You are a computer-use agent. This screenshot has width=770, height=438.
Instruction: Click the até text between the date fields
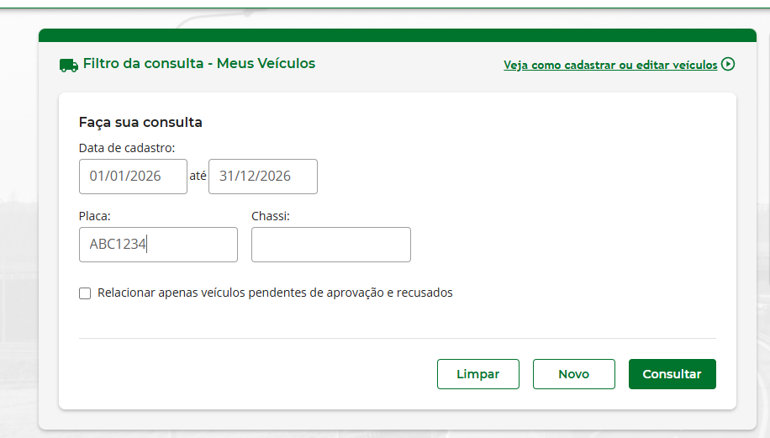tap(198, 176)
